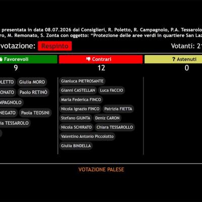Click the thumbs-down icon beside Contrari
The width and height of the screenshot is (202, 202).
pos(88,59)
